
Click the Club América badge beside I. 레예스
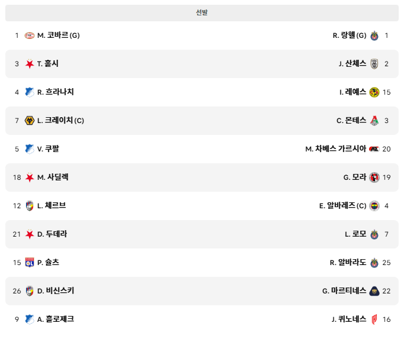click(x=374, y=92)
